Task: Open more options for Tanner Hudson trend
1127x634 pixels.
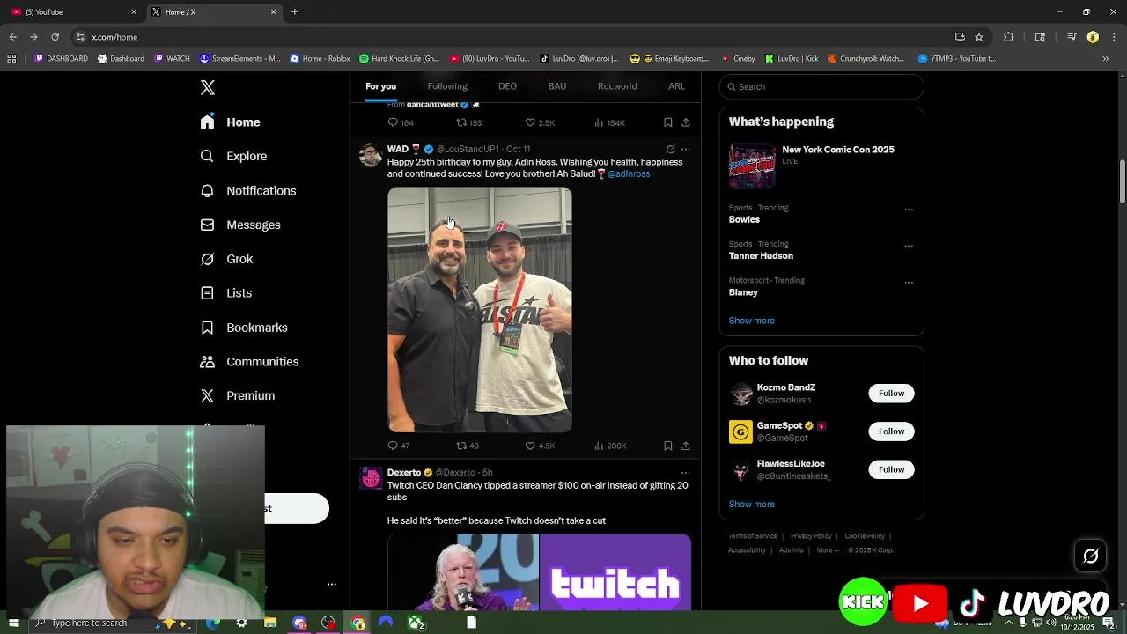Action: tap(909, 246)
